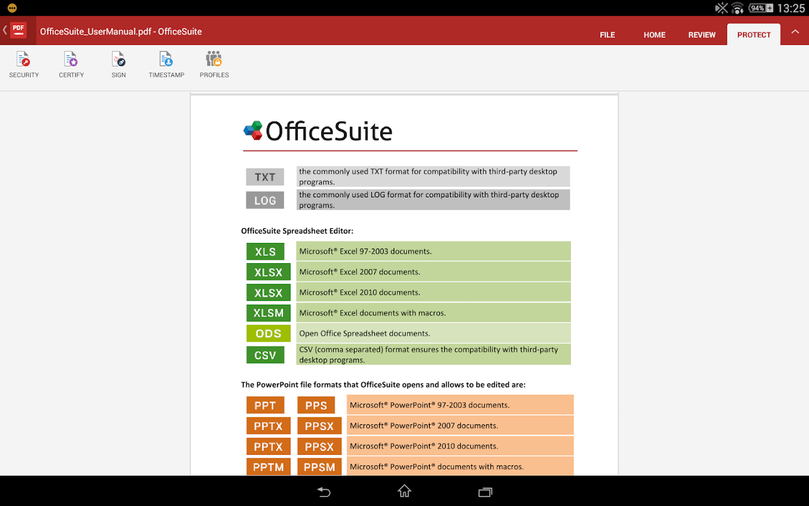809x506 pixels.
Task: Select the Timestamp tool
Action: pos(166,64)
